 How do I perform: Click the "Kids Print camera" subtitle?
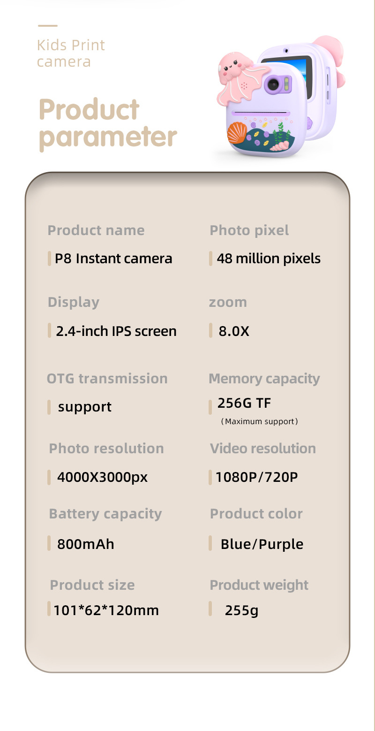click(x=71, y=53)
